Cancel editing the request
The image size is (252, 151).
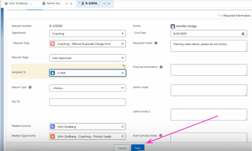122,148
